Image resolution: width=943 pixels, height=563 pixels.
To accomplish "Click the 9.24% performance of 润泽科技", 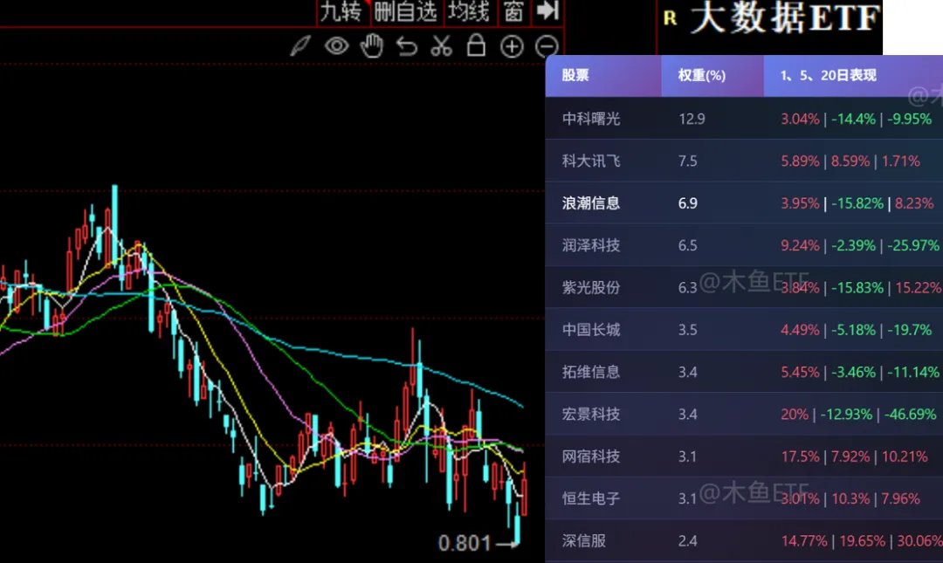I will tap(800, 245).
